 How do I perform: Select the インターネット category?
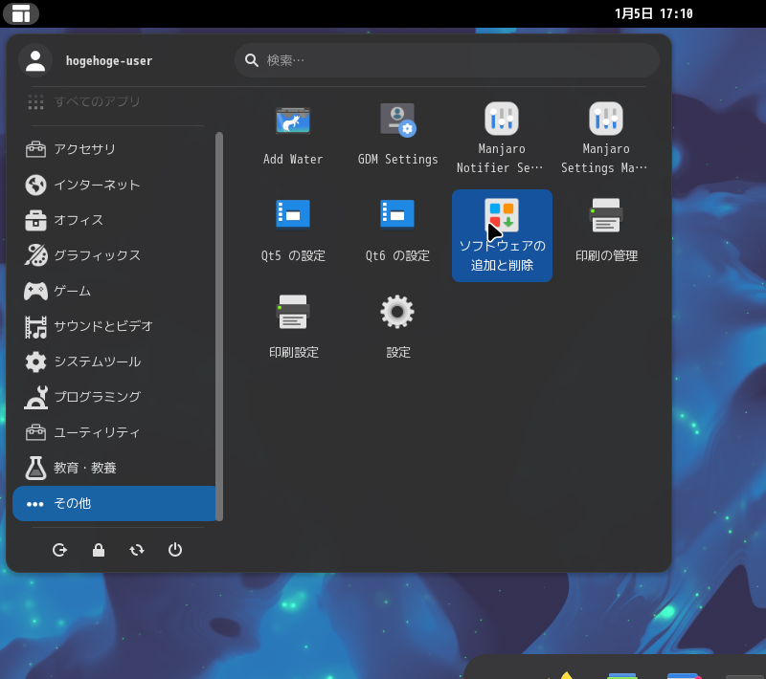pyautogui.click(x=96, y=185)
